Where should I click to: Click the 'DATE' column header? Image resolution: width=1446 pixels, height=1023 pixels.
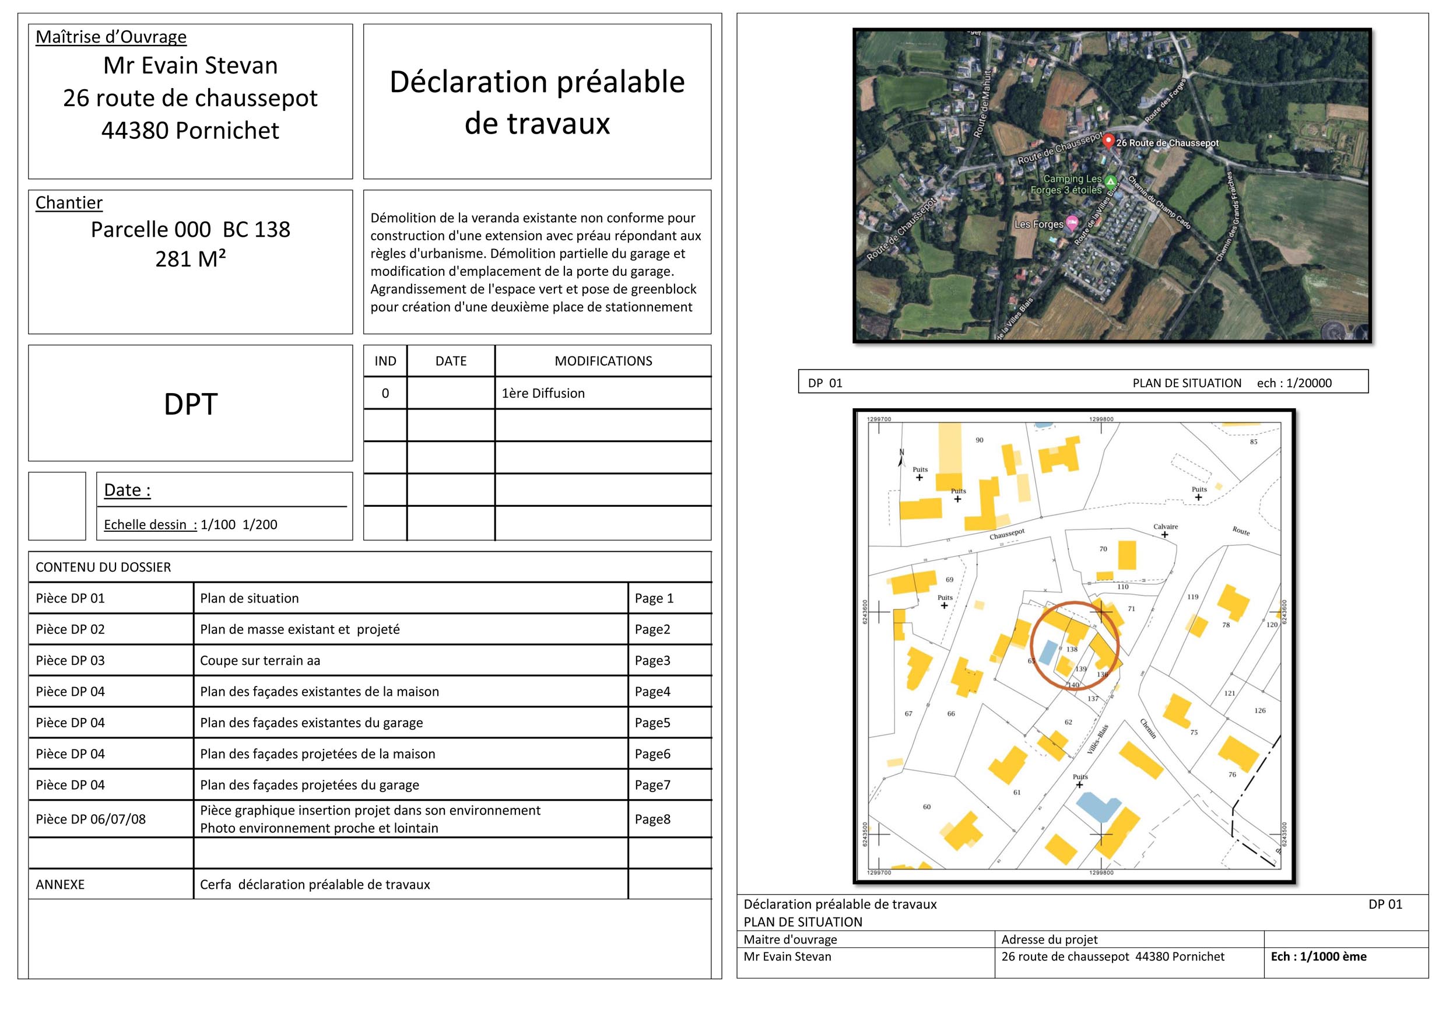(451, 361)
